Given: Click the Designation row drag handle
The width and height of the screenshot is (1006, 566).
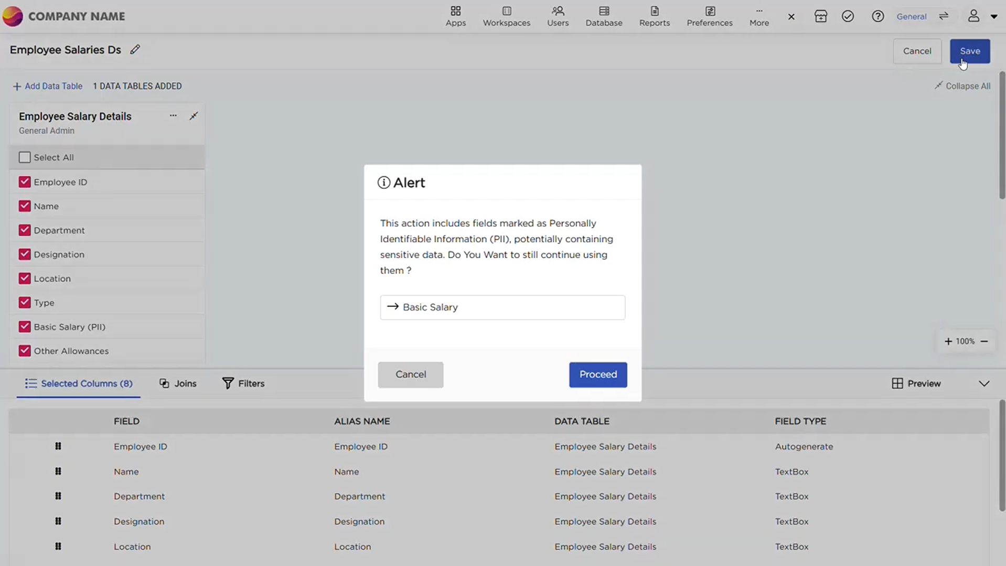Looking at the screenshot, I should (x=58, y=521).
